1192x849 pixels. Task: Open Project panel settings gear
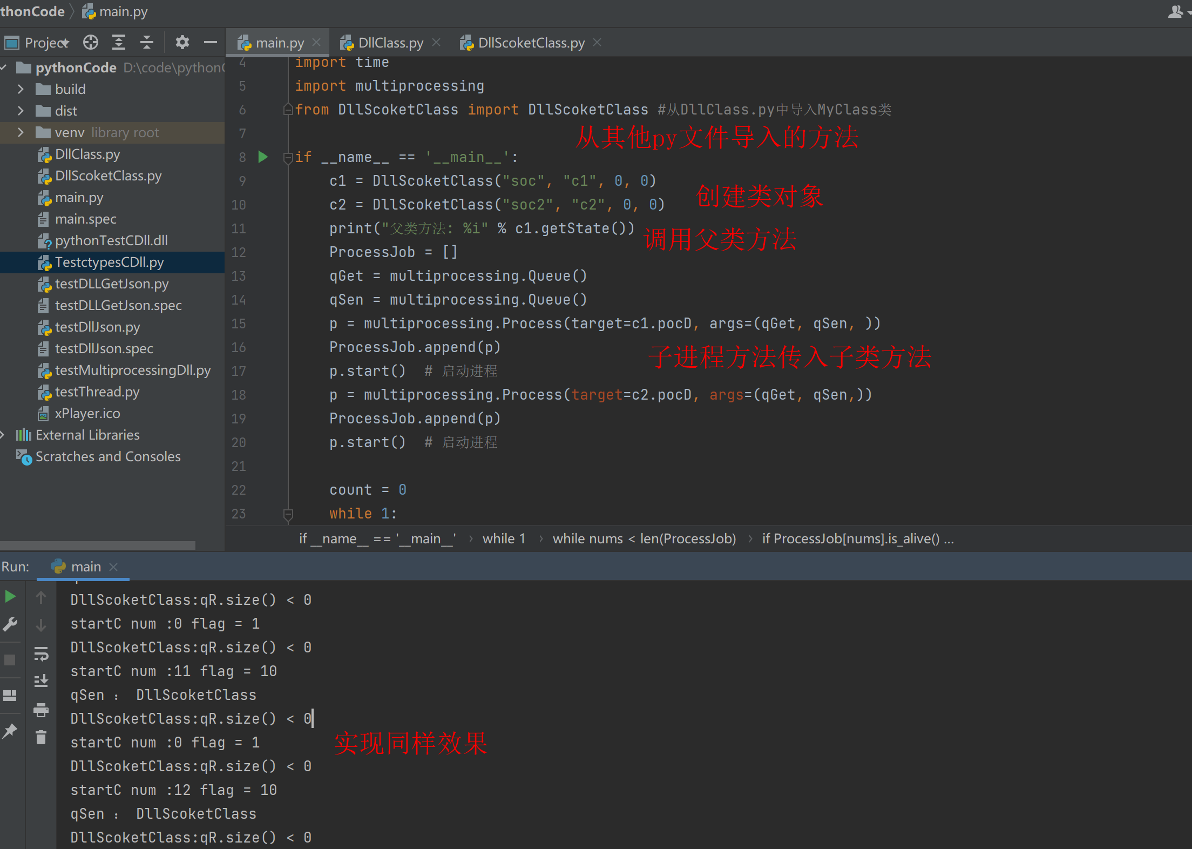(x=182, y=42)
